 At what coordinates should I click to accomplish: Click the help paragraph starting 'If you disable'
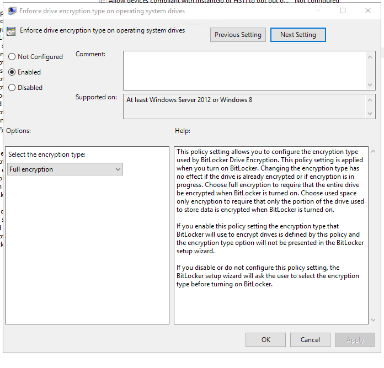(x=268, y=276)
